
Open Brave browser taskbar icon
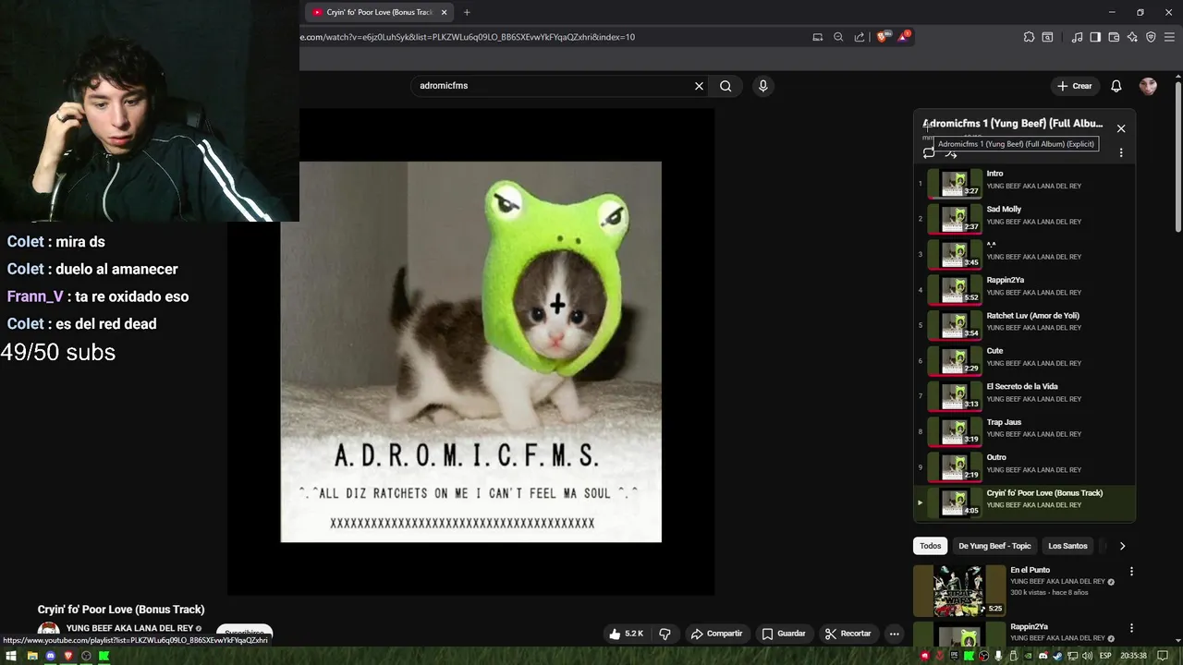pyautogui.click(x=67, y=656)
